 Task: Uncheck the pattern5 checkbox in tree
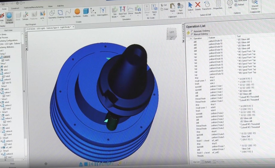[x=1, y=141]
